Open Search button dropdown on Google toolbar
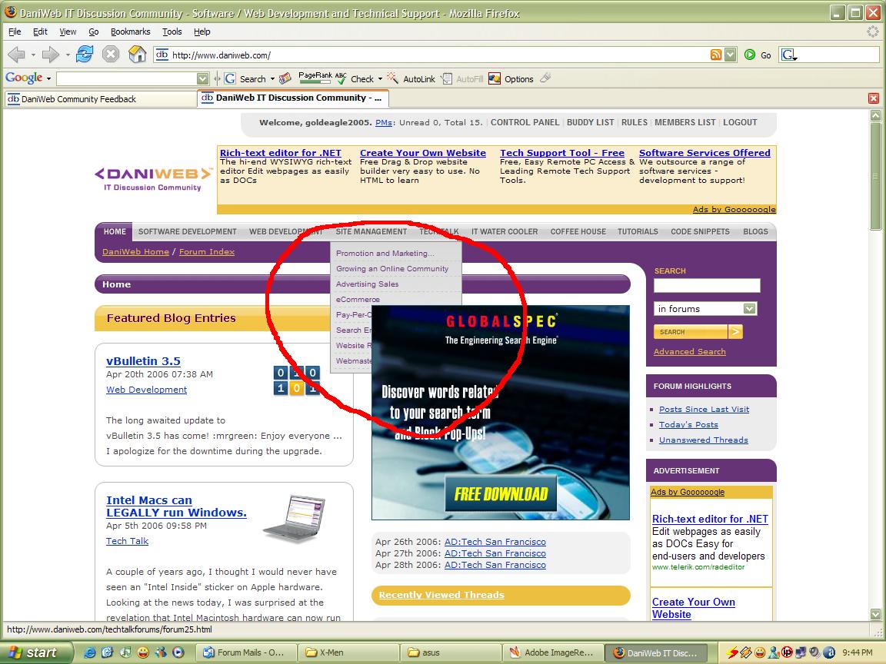The height and width of the screenshot is (664, 886). point(272,78)
